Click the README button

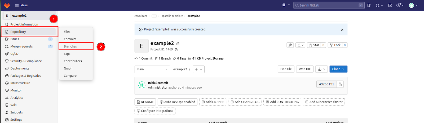click(145, 102)
